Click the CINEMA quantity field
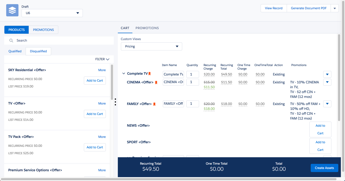This screenshot has width=345, height=181. coord(193,82)
